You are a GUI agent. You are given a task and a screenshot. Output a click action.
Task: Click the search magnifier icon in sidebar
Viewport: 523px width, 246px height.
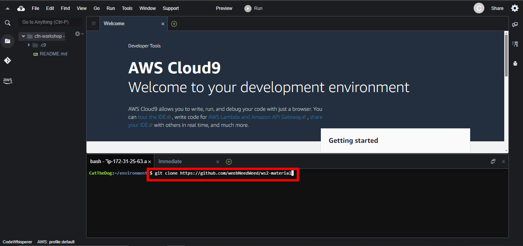pyautogui.click(x=7, y=23)
